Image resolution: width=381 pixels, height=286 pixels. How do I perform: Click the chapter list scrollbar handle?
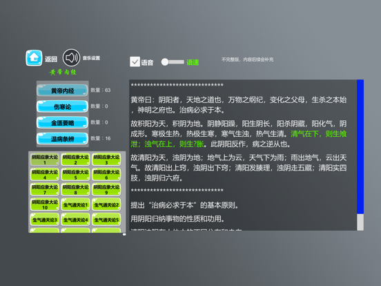tap(124, 234)
